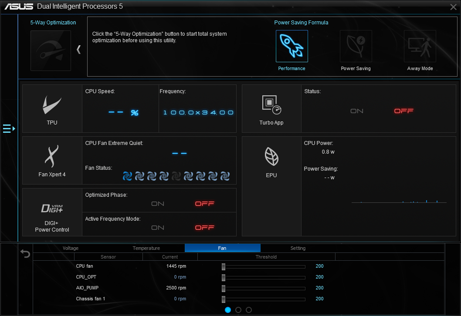Click the CPU fan sensor name

point(85,266)
